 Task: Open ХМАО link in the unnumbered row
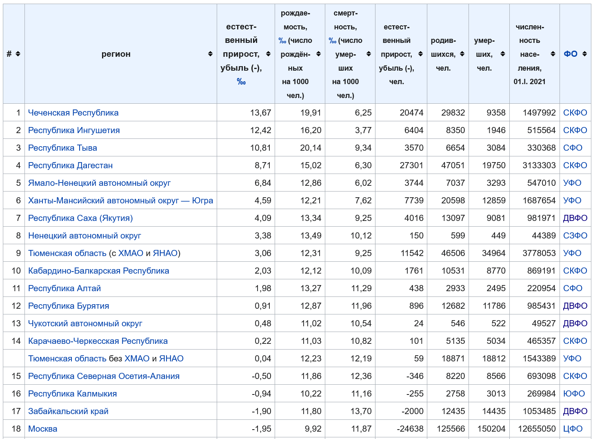tap(137, 359)
